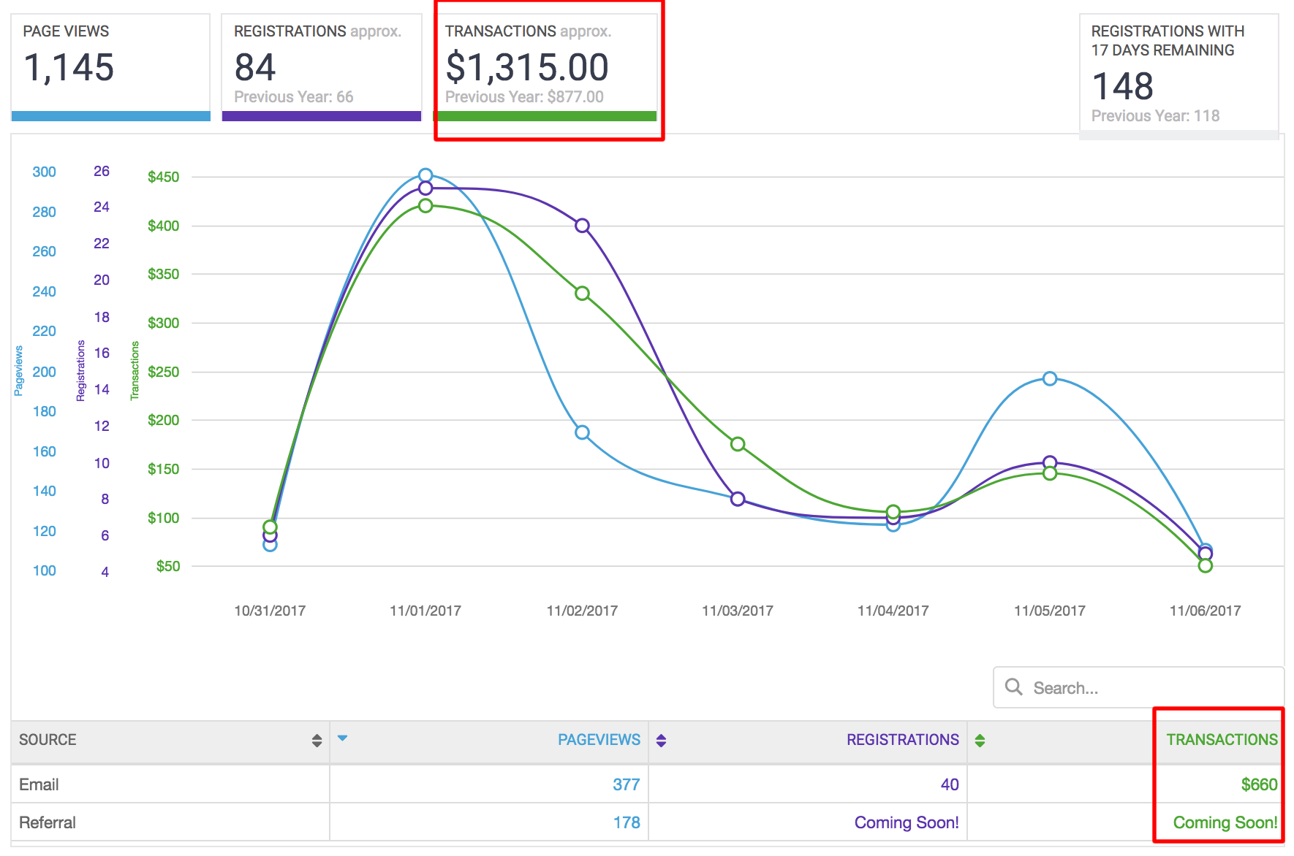
Task: Select the TRANSACTIONS summary card
Action: [x=548, y=67]
